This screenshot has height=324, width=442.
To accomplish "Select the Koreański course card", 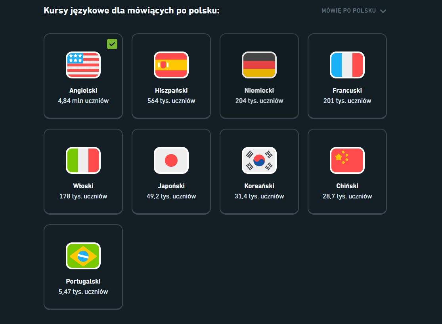I will [x=259, y=172].
